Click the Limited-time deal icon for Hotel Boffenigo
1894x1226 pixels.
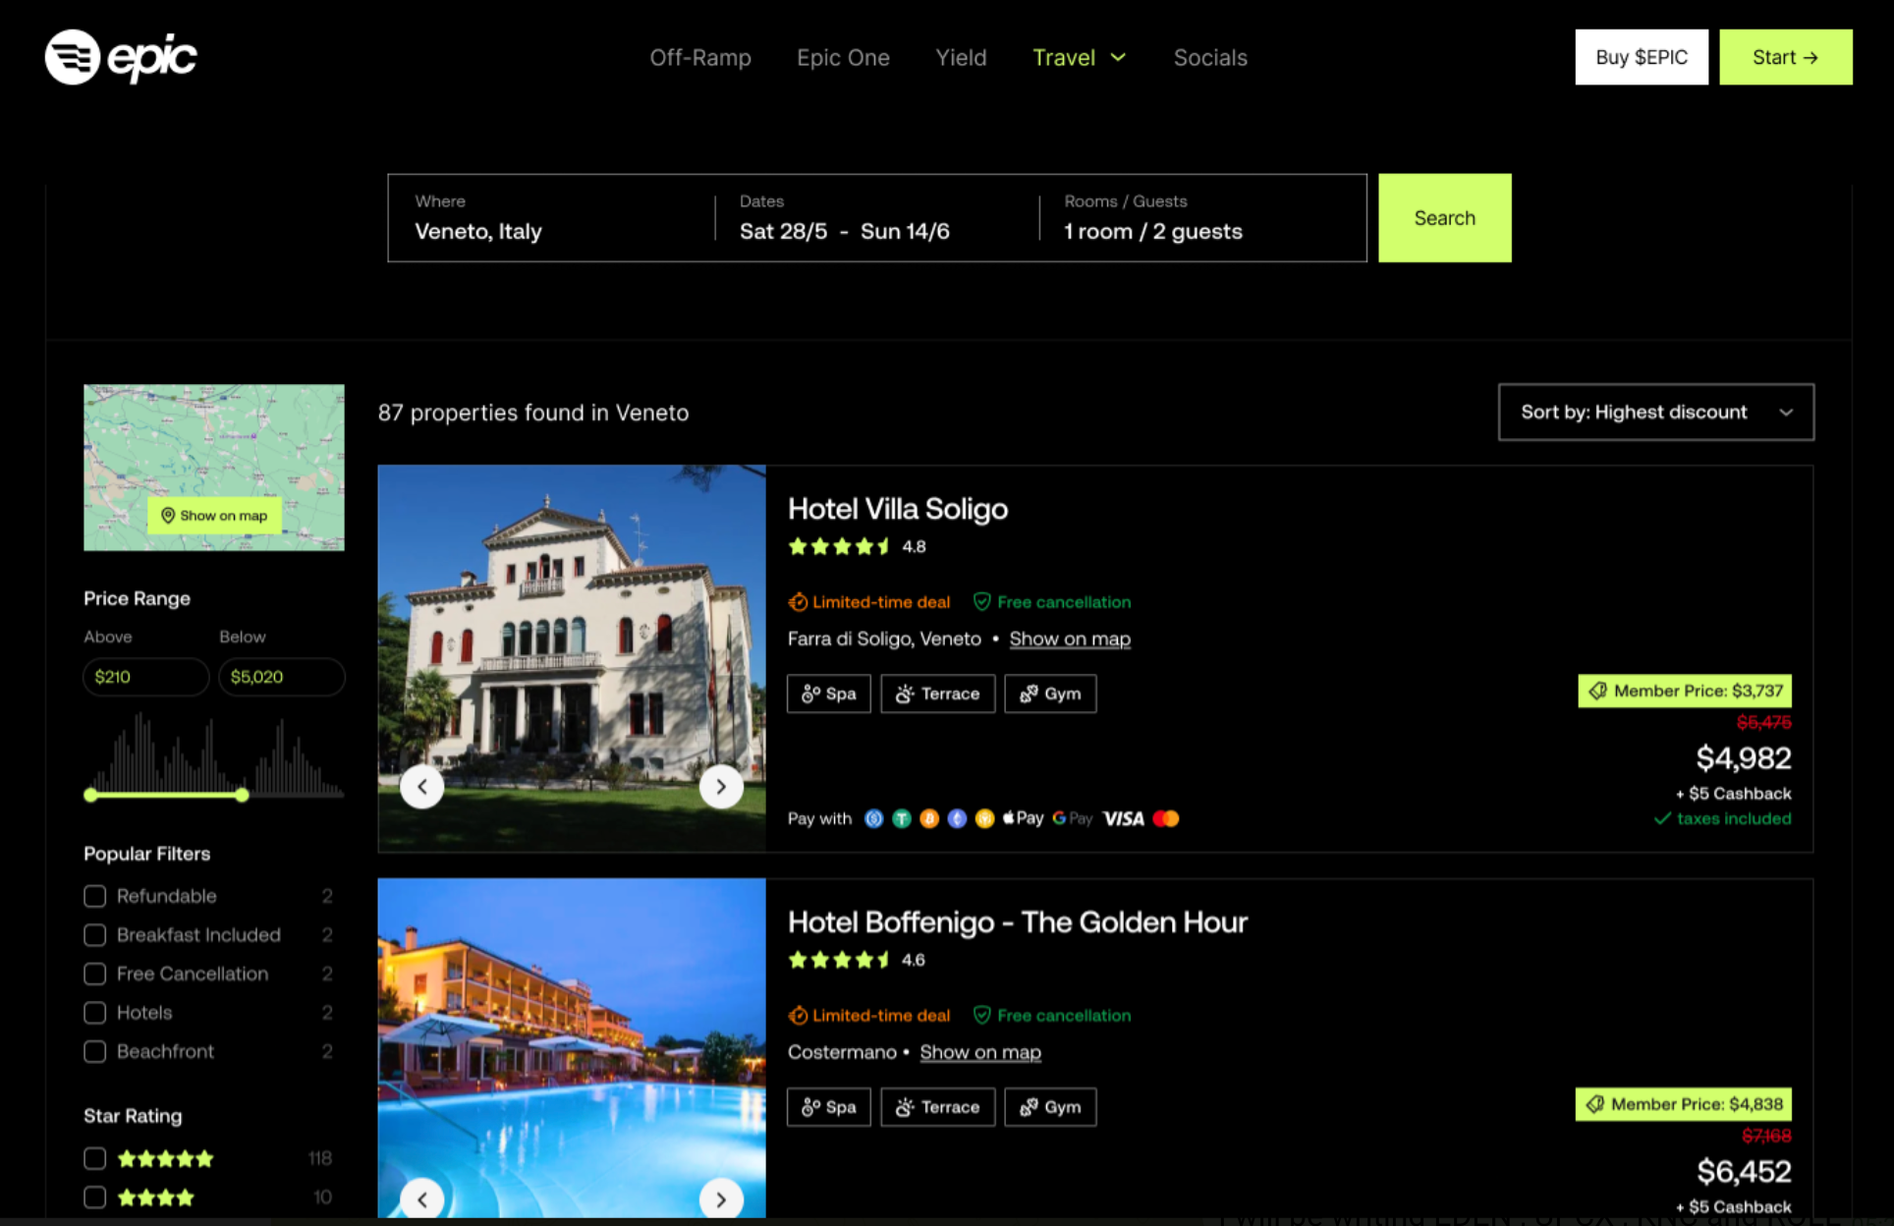click(798, 1016)
